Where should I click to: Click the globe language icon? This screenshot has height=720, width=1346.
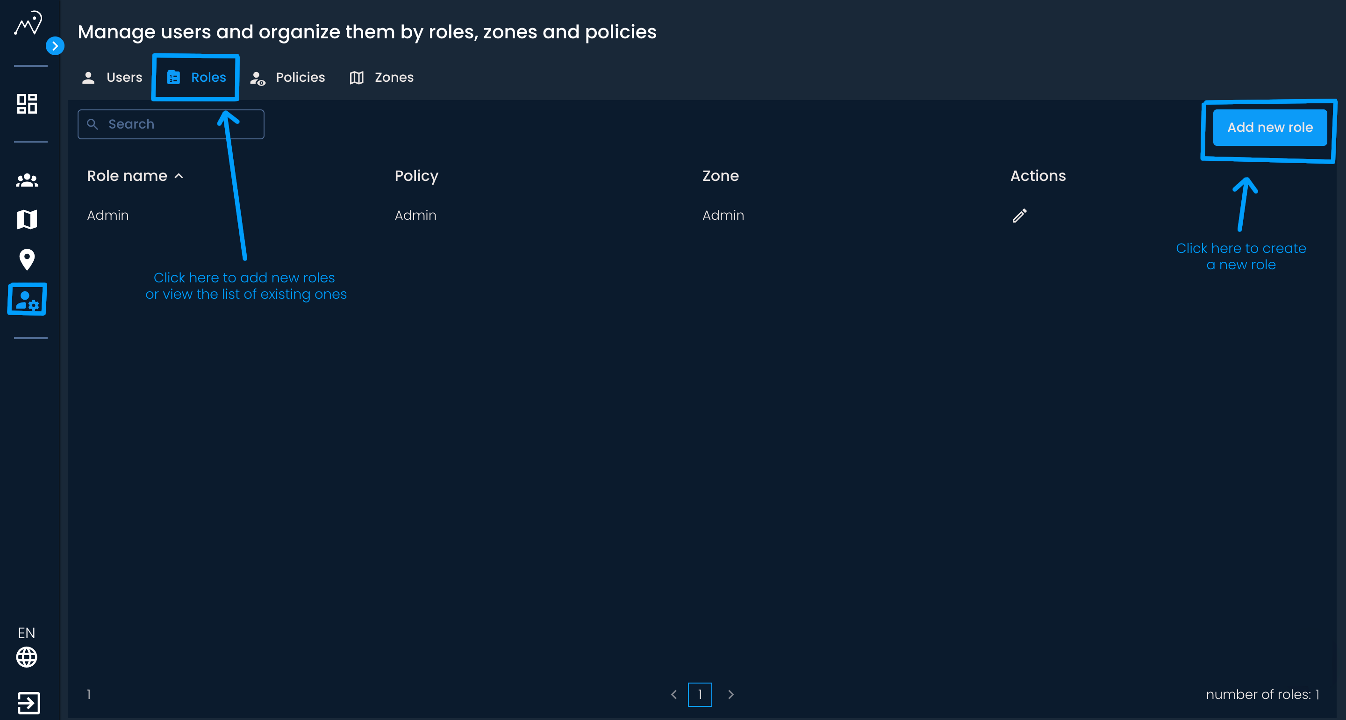27,657
